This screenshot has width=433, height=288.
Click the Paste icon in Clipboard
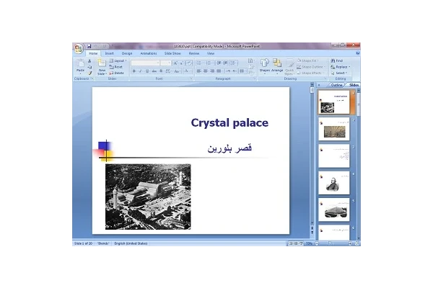pyautogui.click(x=80, y=66)
